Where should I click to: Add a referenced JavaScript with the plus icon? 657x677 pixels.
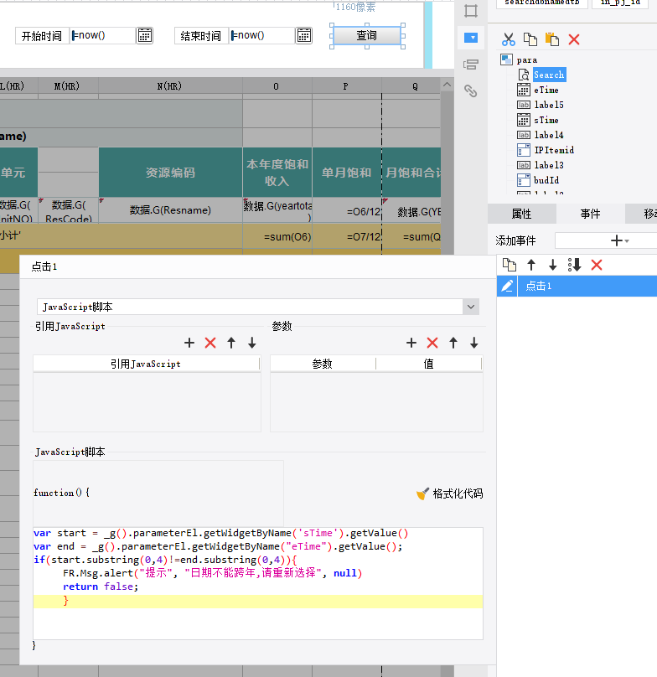pos(189,343)
